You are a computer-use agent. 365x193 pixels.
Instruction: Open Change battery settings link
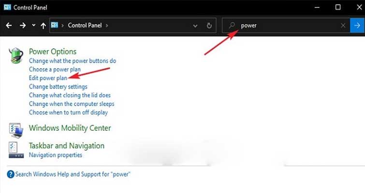coord(58,87)
